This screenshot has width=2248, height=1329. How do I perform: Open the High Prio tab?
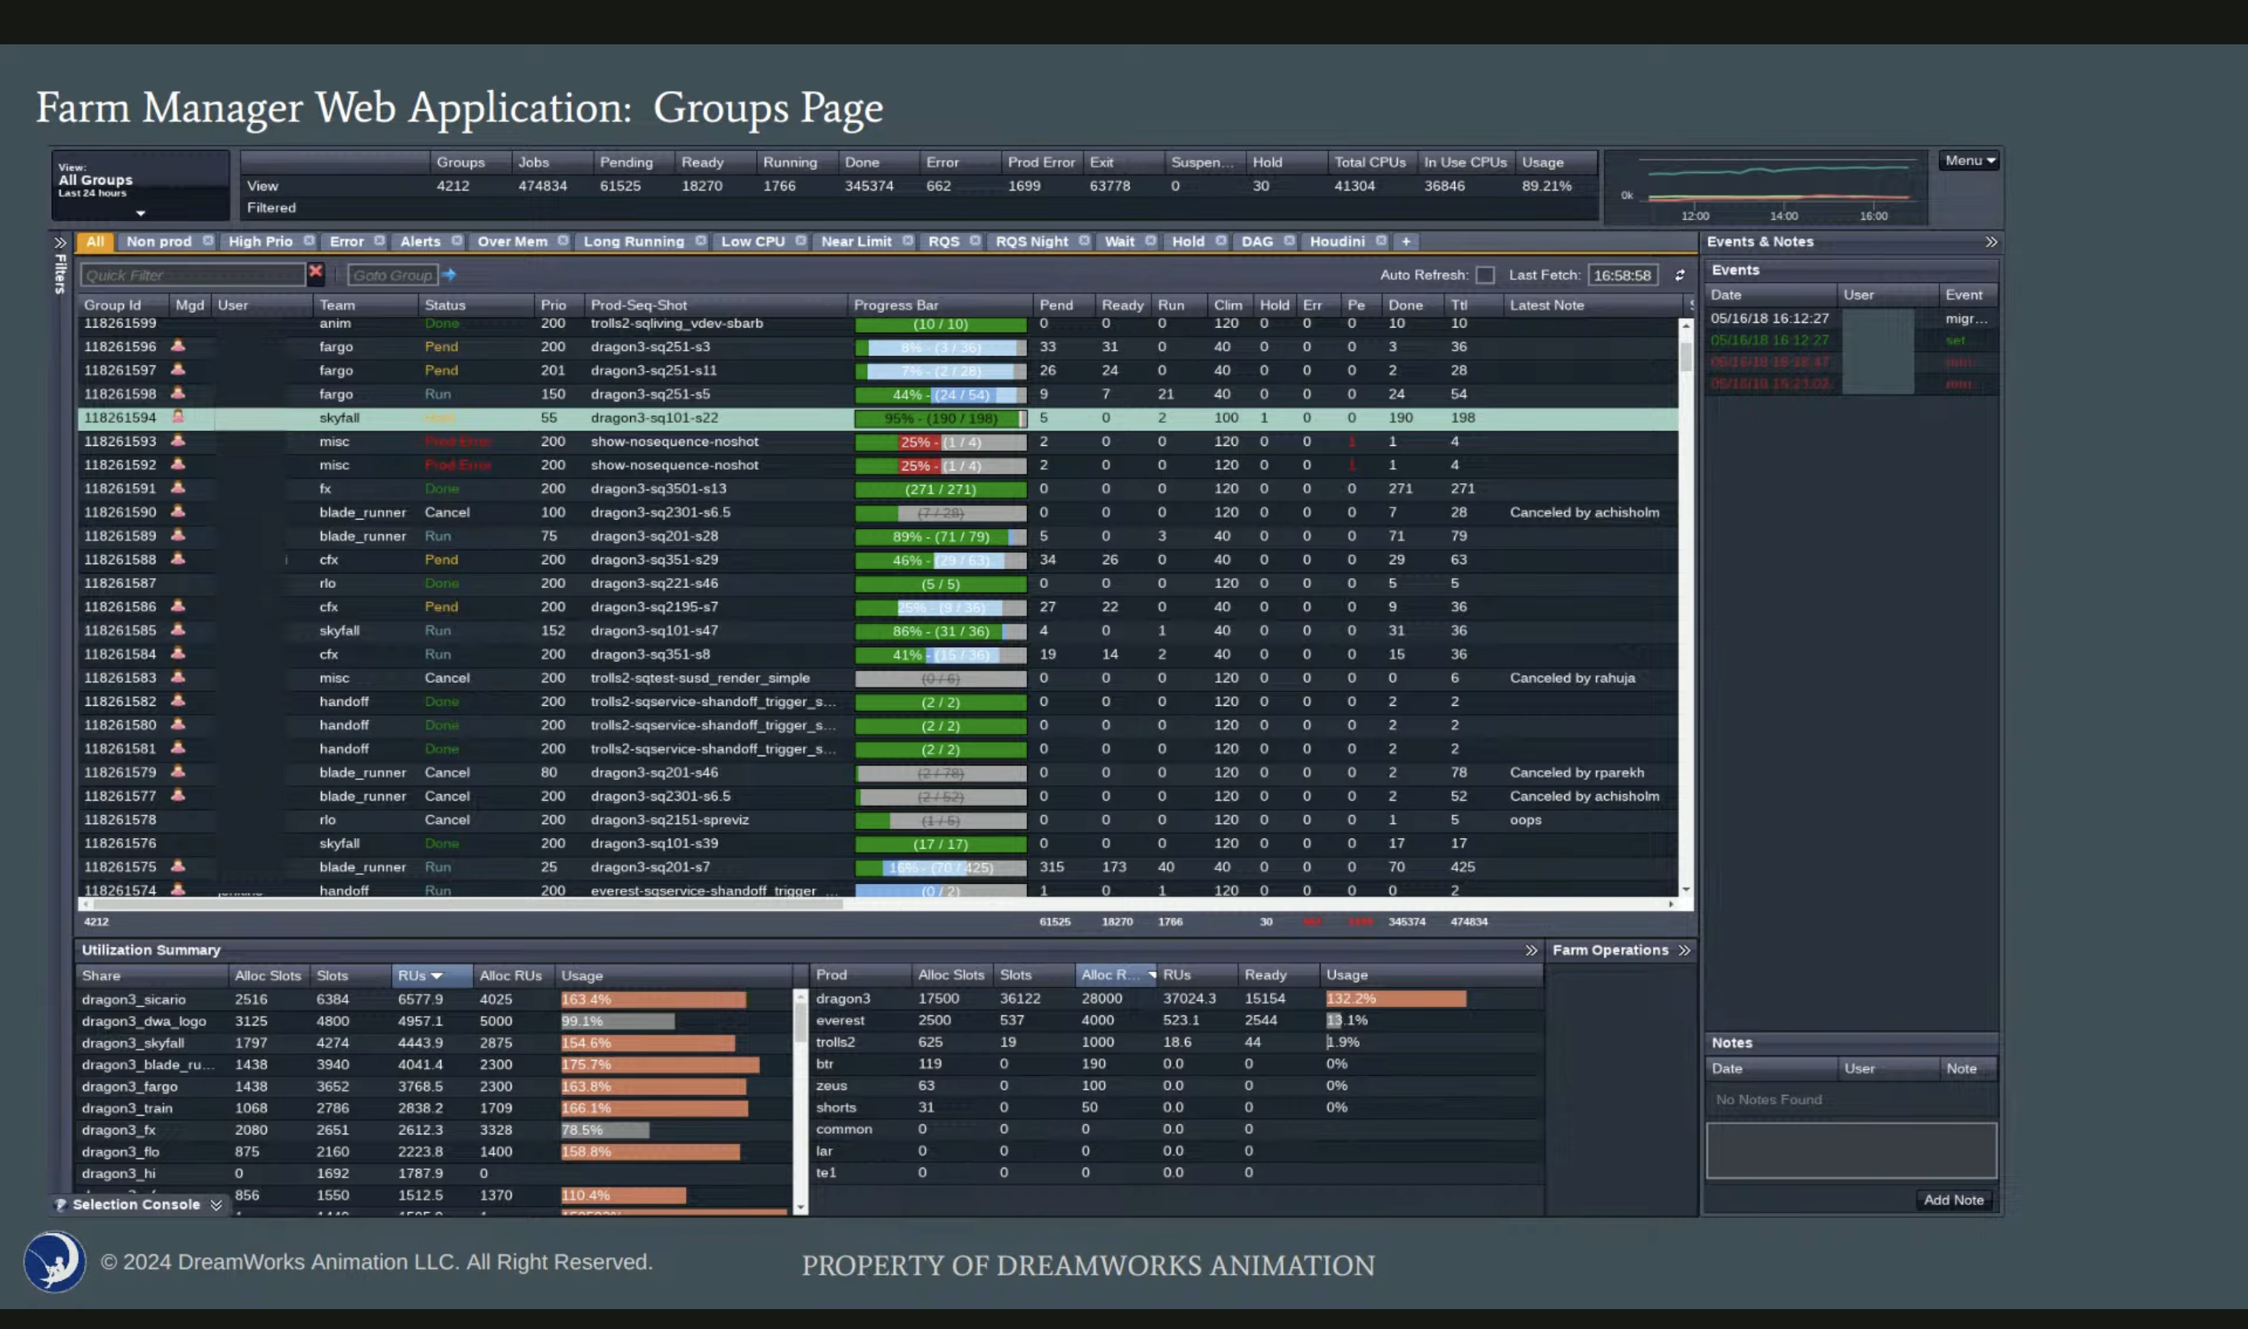(x=261, y=241)
